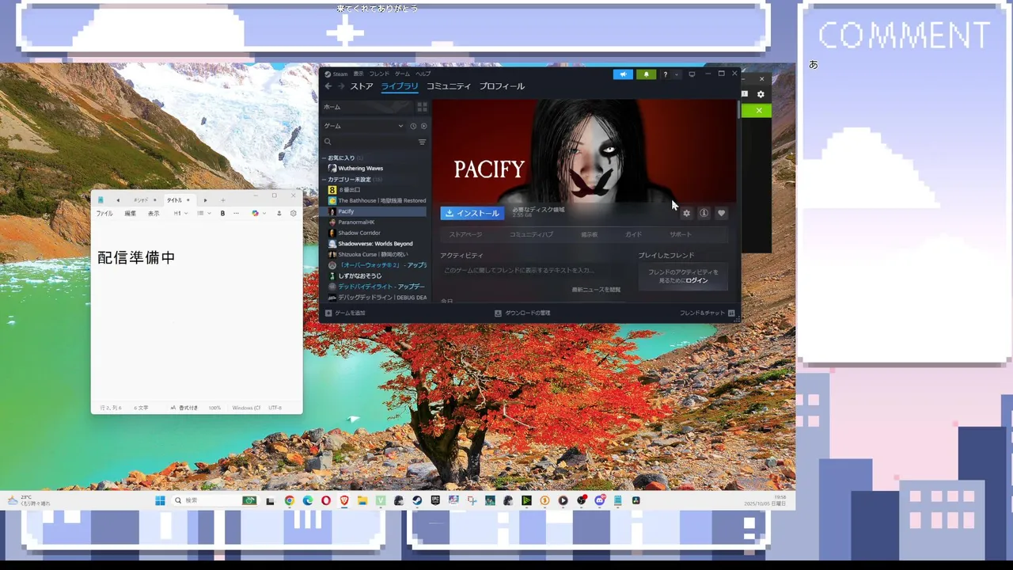Toggle library grid view next to ホーム

tap(422, 107)
